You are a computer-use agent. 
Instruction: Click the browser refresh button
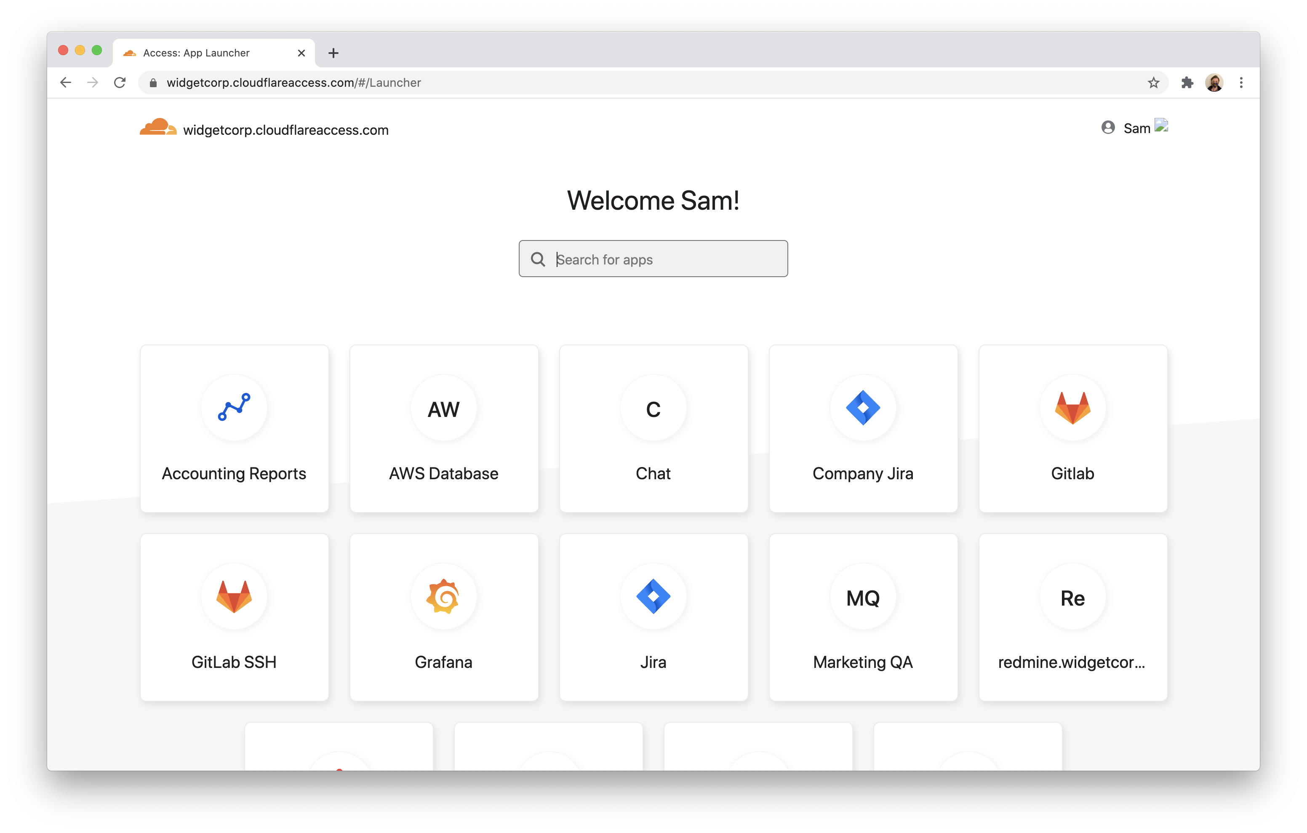[121, 82]
